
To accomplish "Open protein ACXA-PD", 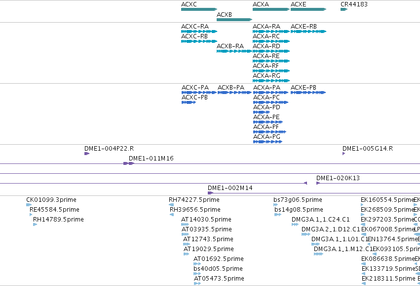I will pos(262,112).
